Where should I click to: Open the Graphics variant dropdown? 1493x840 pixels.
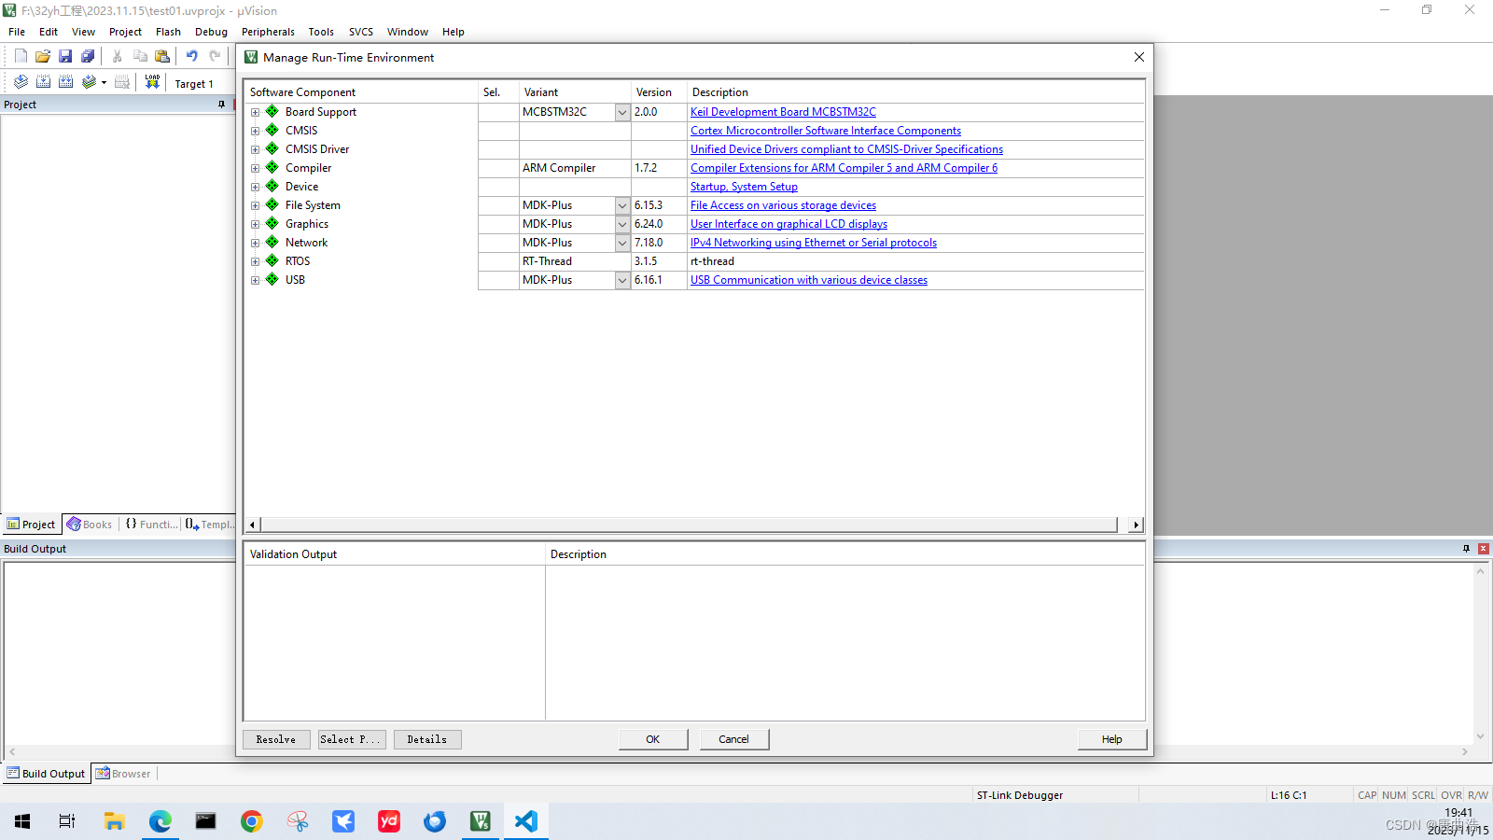(622, 224)
